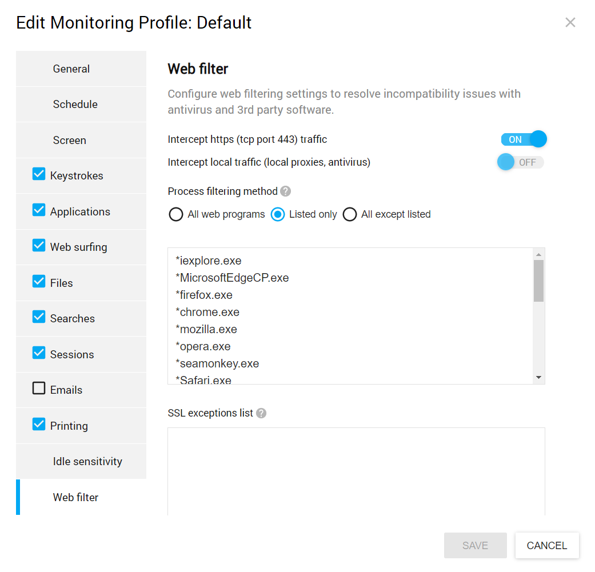Select the All web programs radio option

(x=176, y=215)
